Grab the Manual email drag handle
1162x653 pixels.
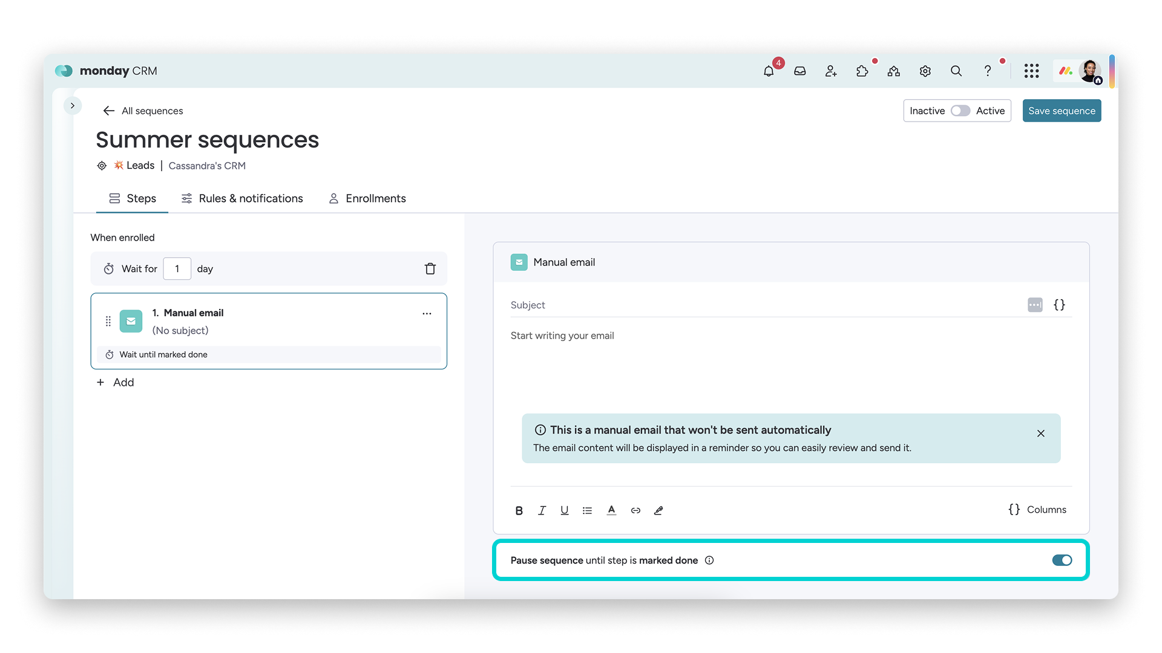[x=108, y=321]
